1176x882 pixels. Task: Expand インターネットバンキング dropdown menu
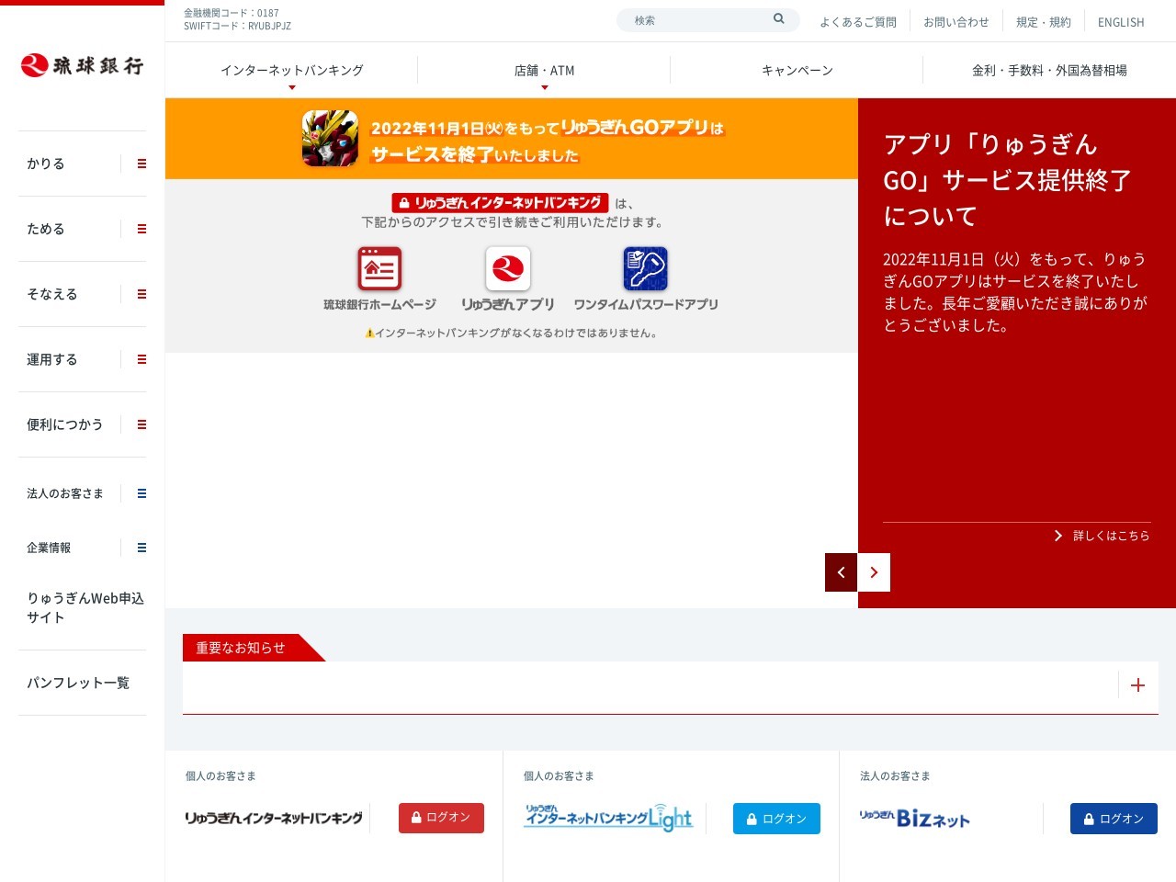point(292,71)
